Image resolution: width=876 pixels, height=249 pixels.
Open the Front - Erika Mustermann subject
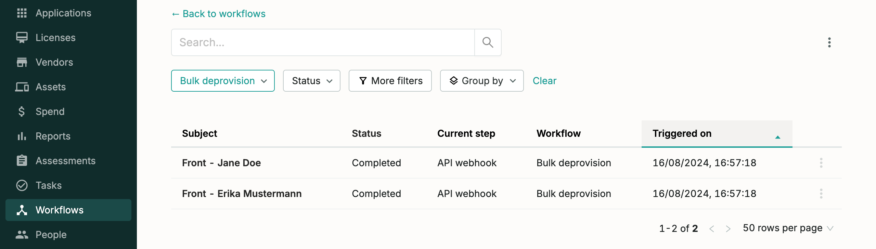point(242,194)
